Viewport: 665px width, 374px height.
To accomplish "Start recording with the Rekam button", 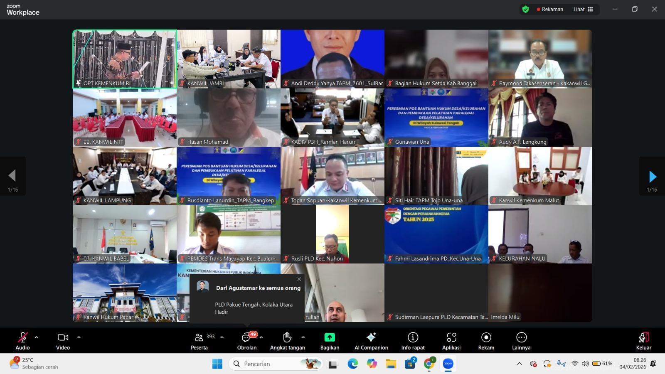I will tap(486, 341).
